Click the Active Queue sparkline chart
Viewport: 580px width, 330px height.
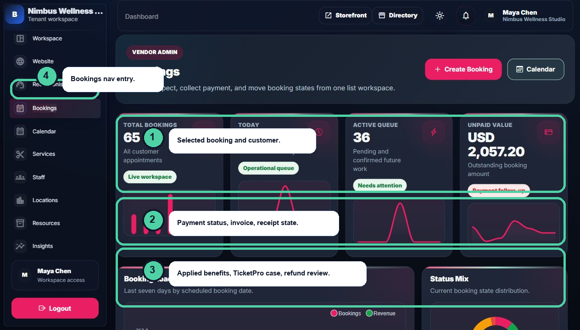tap(399, 222)
